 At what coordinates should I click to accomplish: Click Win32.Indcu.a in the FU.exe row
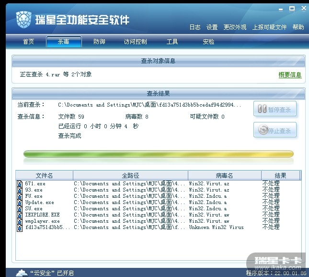coord(208,196)
